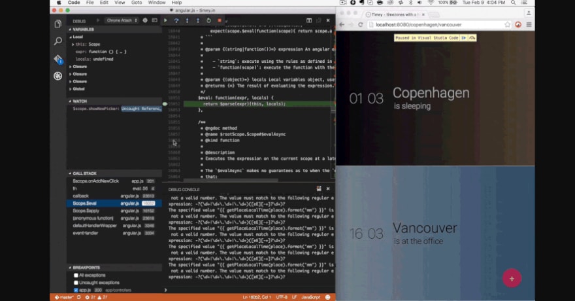Open macOS Spotlight search
Screen dimensions: 575x301
pyautogui.click(x=514, y=3)
